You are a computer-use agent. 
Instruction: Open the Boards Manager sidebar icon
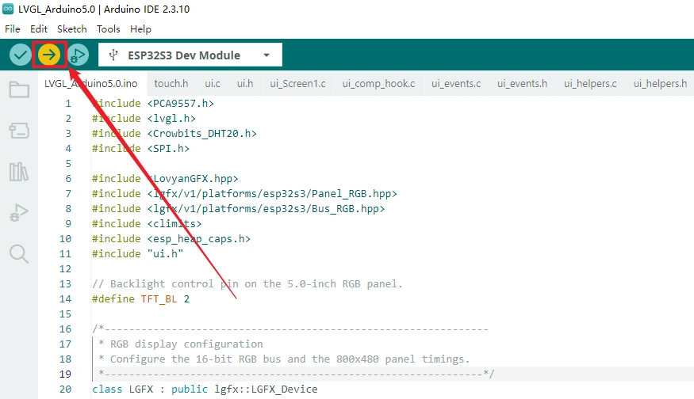point(19,131)
